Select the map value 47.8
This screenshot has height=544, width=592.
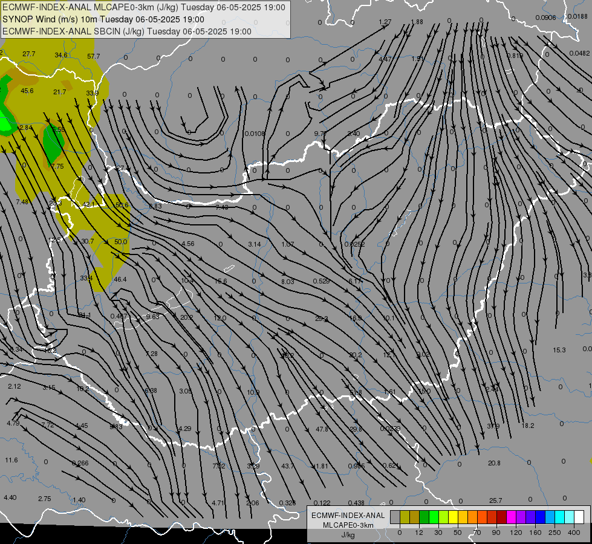pos(322,429)
